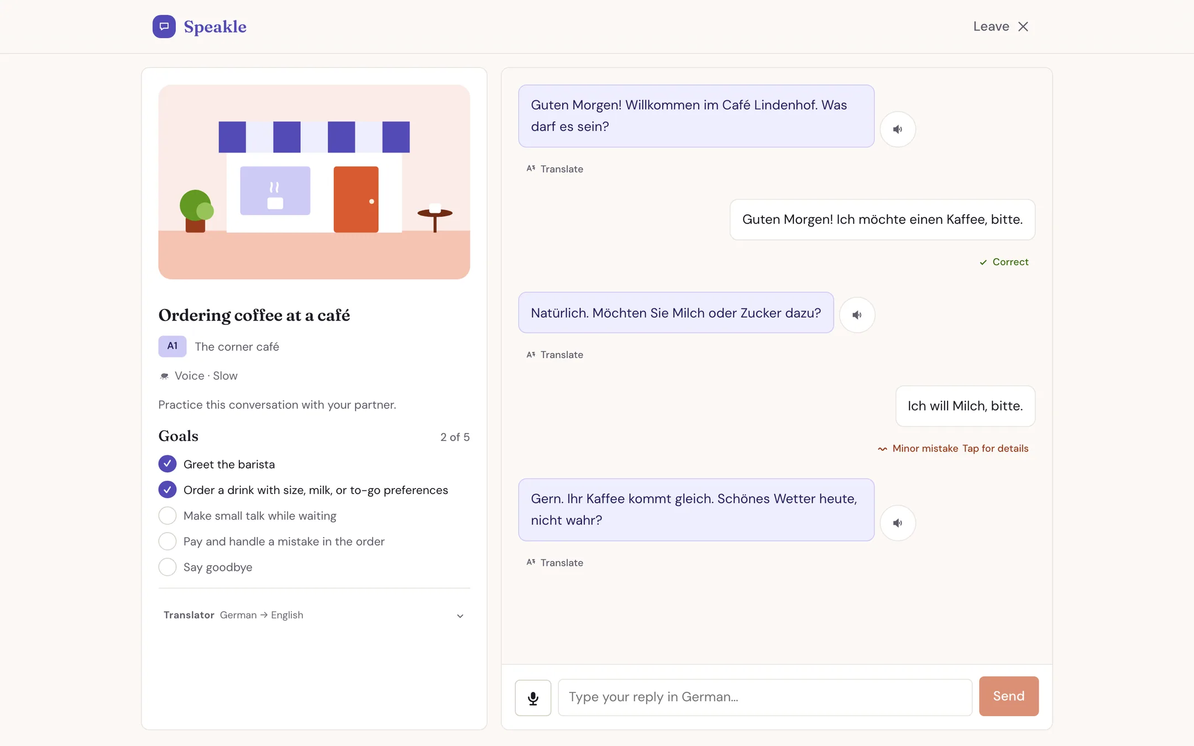Viewport: 1194px width, 746px height.
Task: Click the microphone button to record a reply
Action: [533, 697]
